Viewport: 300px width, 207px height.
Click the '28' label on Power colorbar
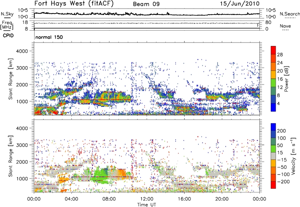click(280, 55)
